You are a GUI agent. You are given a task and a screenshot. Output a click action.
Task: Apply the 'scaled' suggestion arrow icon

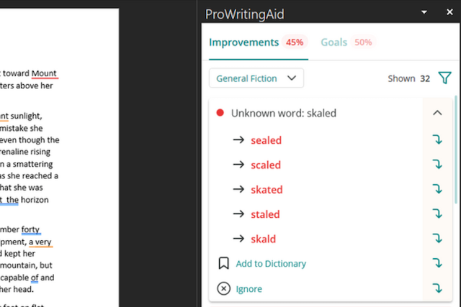coord(437,165)
